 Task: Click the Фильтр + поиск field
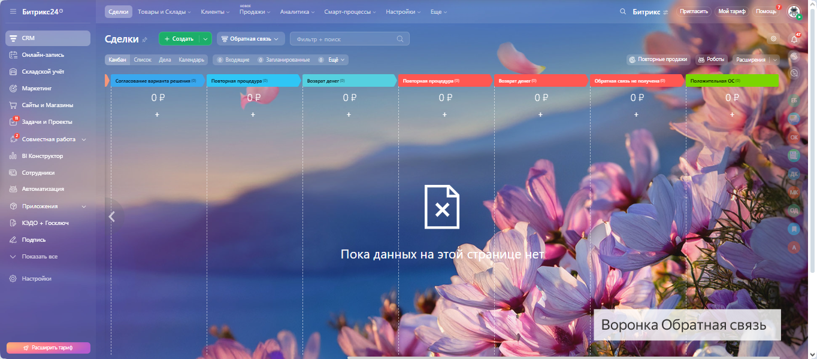[350, 39]
